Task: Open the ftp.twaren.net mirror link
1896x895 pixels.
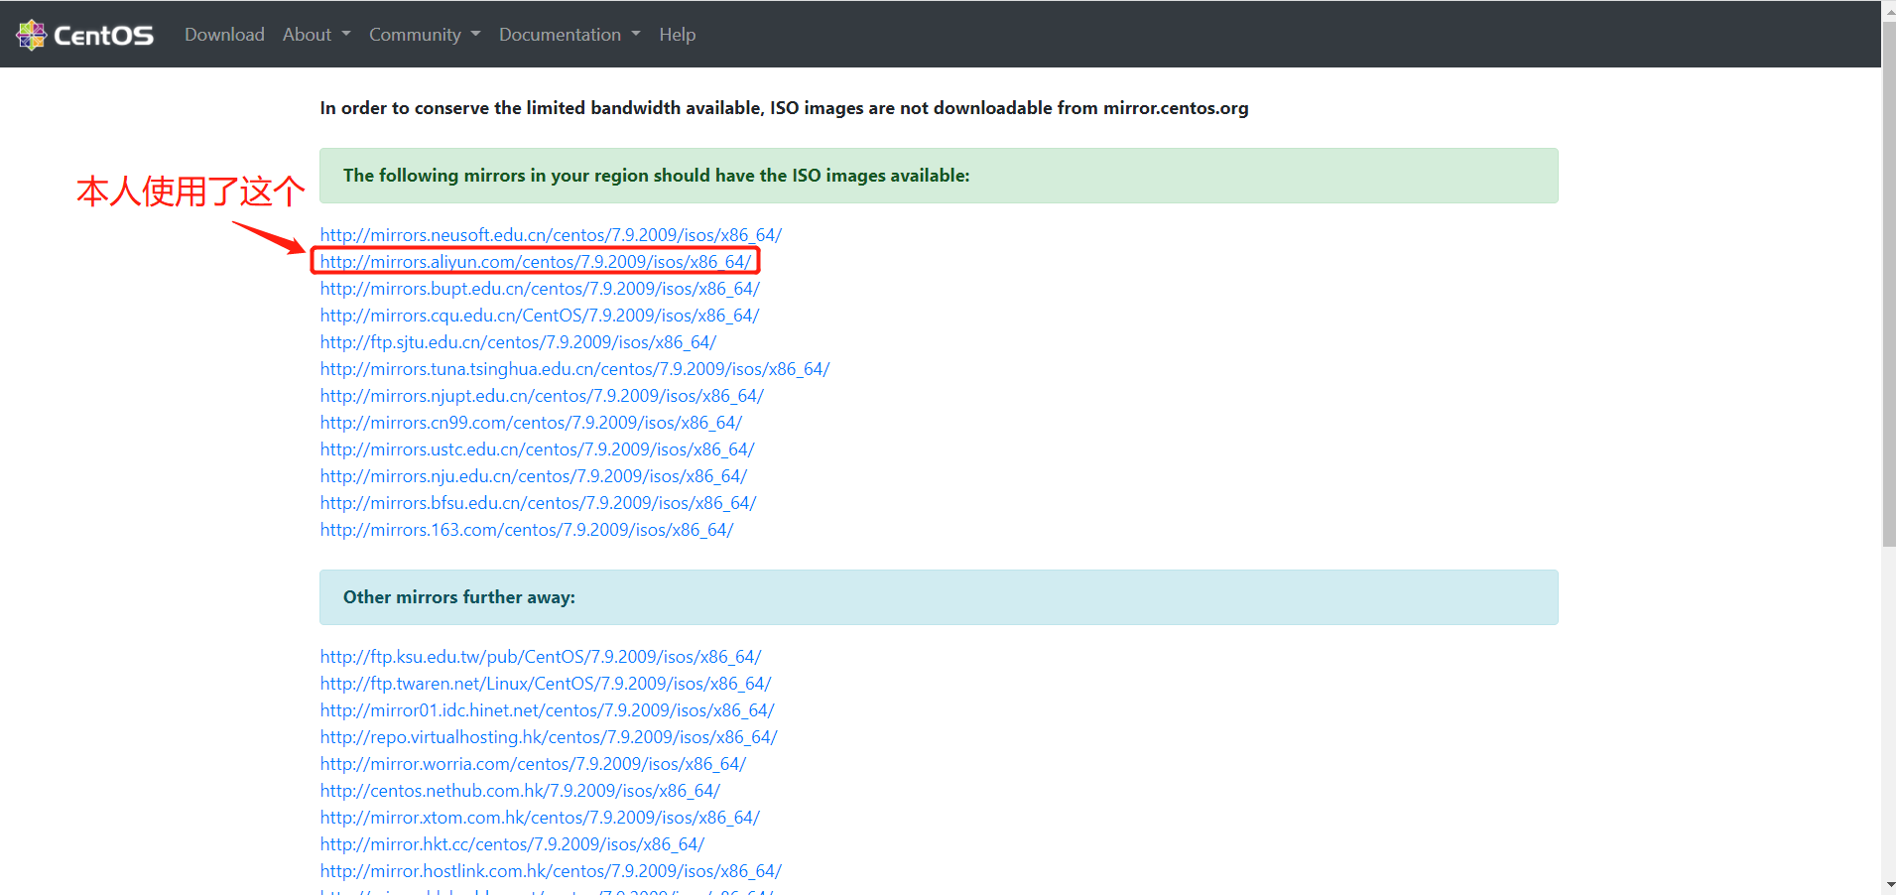Action: (546, 684)
